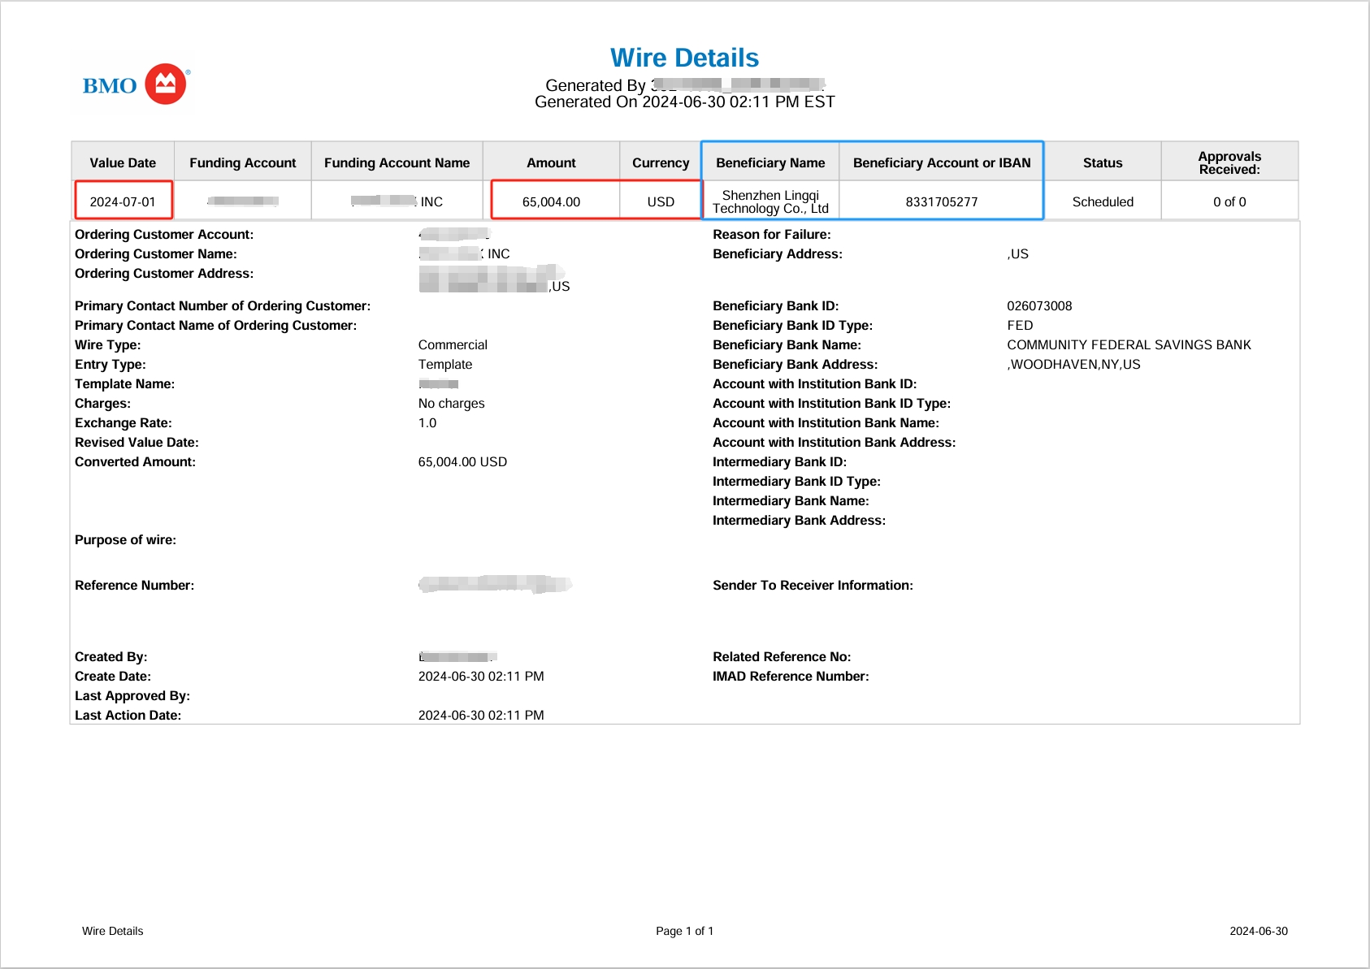This screenshot has height=969, width=1370.
Task: Click the BMO logo
Action: click(x=136, y=84)
